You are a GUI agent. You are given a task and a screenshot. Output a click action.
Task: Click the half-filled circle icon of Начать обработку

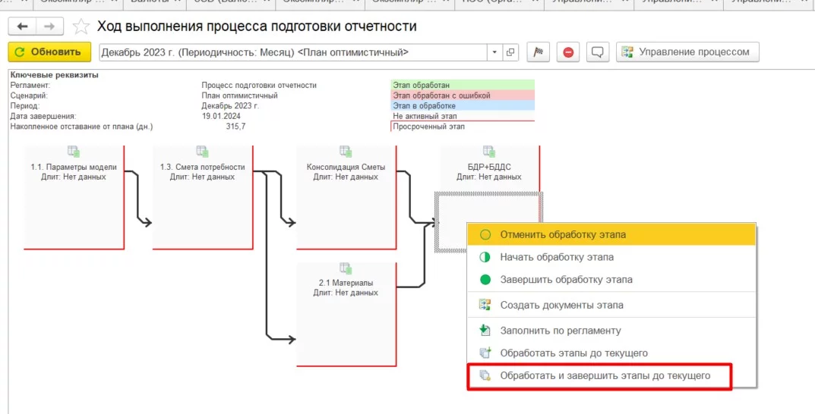click(485, 257)
